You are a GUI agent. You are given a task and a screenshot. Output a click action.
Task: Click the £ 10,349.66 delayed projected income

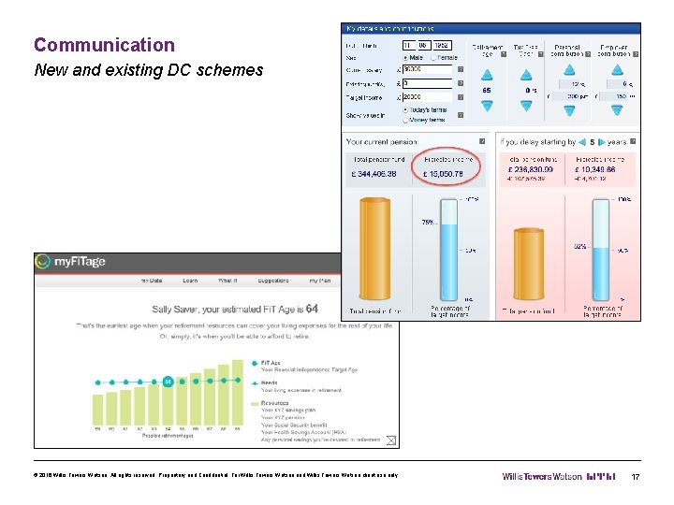tap(595, 169)
